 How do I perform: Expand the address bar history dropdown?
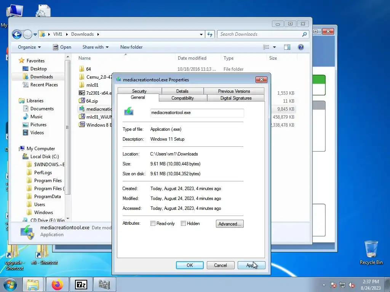pos(201,35)
